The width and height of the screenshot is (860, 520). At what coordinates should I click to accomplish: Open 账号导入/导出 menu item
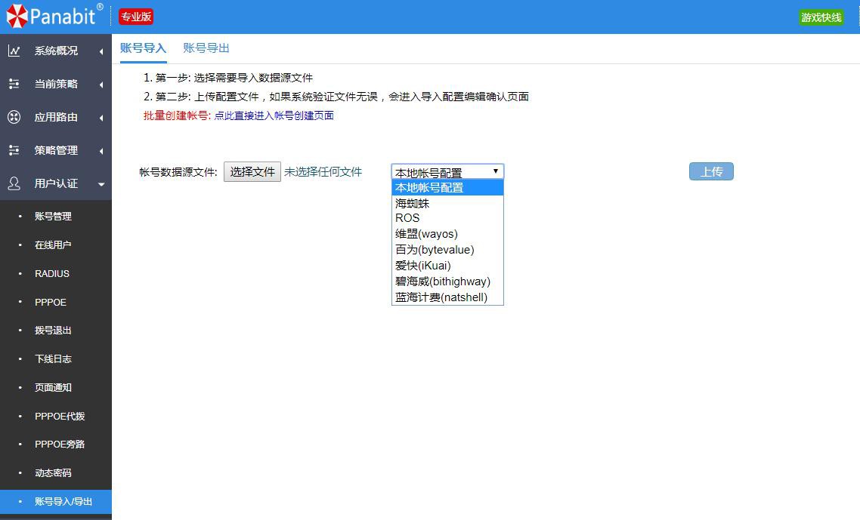click(56, 501)
